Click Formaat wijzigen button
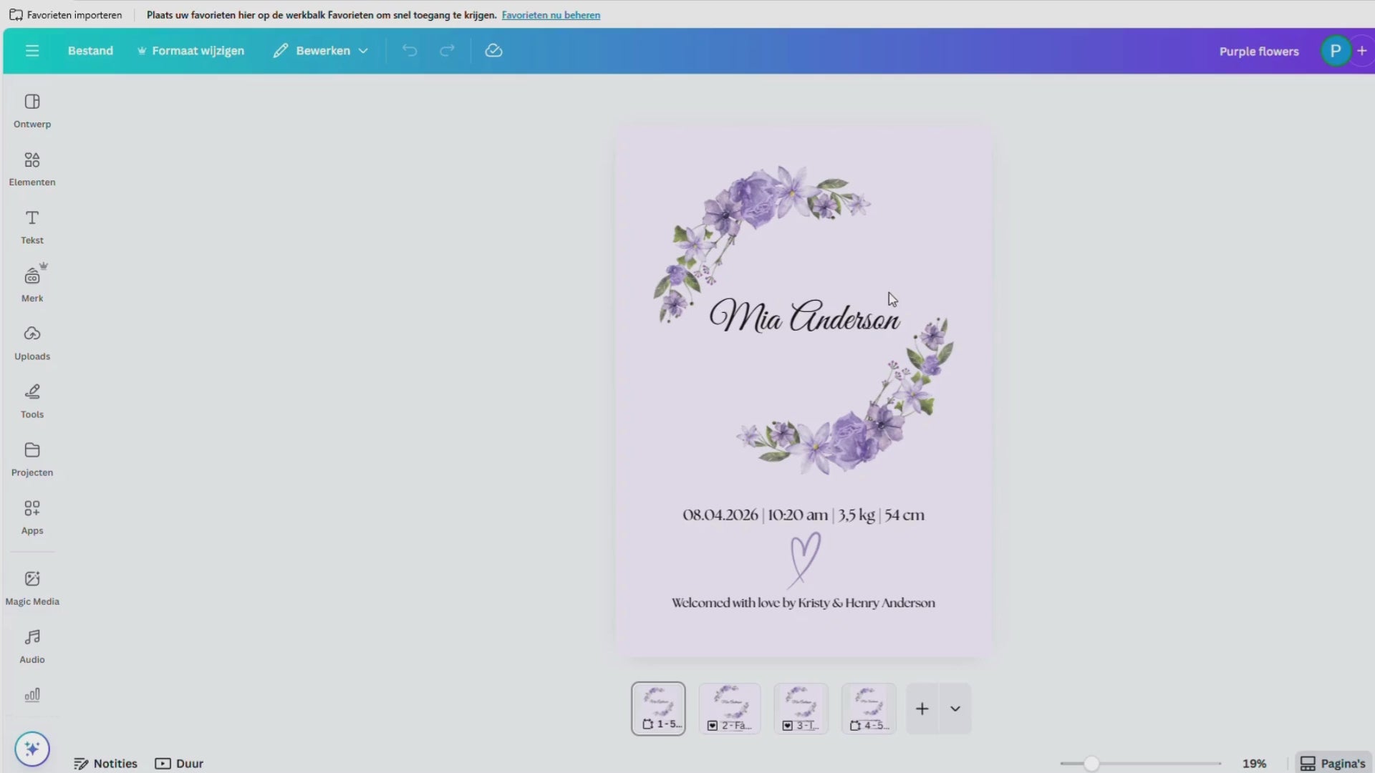The height and width of the screenshot is (773, 1375). [190, 51]
